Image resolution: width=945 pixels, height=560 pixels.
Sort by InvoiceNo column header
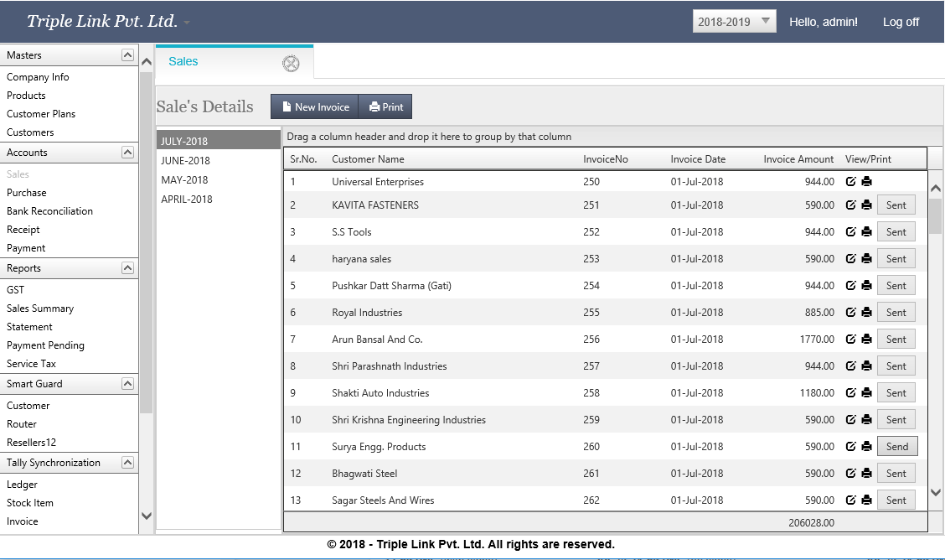tap(606, 159)
